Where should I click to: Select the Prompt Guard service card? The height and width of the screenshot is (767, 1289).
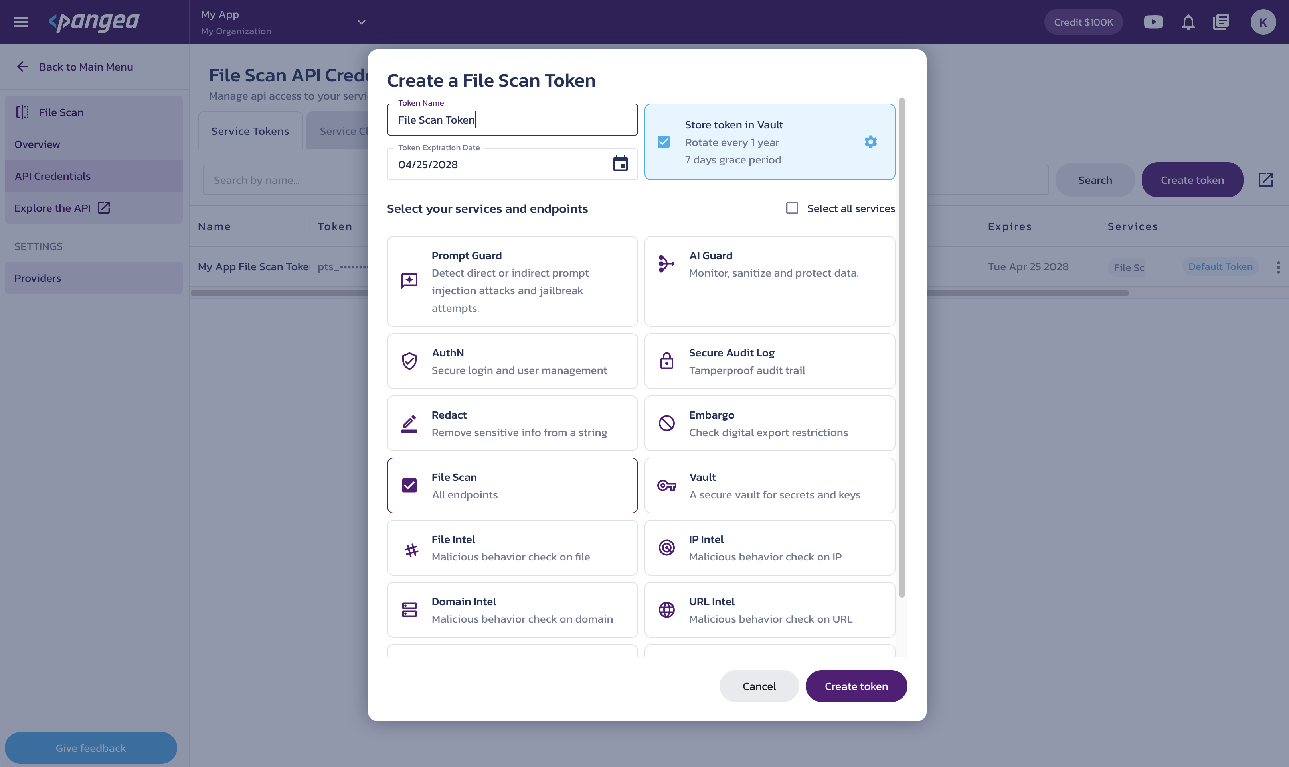click(x=512, y=281)
